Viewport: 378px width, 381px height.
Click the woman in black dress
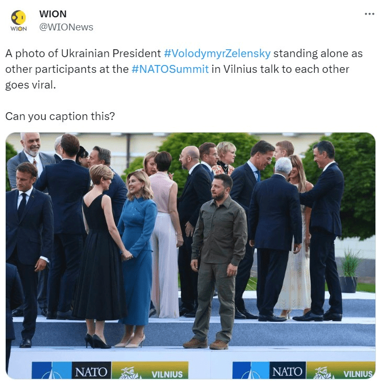point(101,256)
